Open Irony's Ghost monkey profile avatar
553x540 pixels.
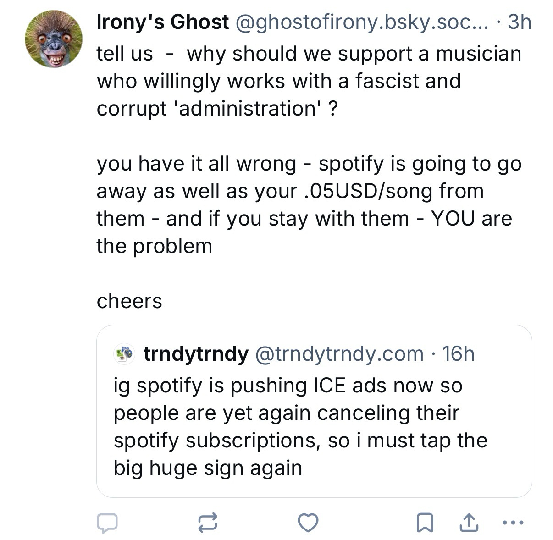pyautogui.click(x=54, y=39)
